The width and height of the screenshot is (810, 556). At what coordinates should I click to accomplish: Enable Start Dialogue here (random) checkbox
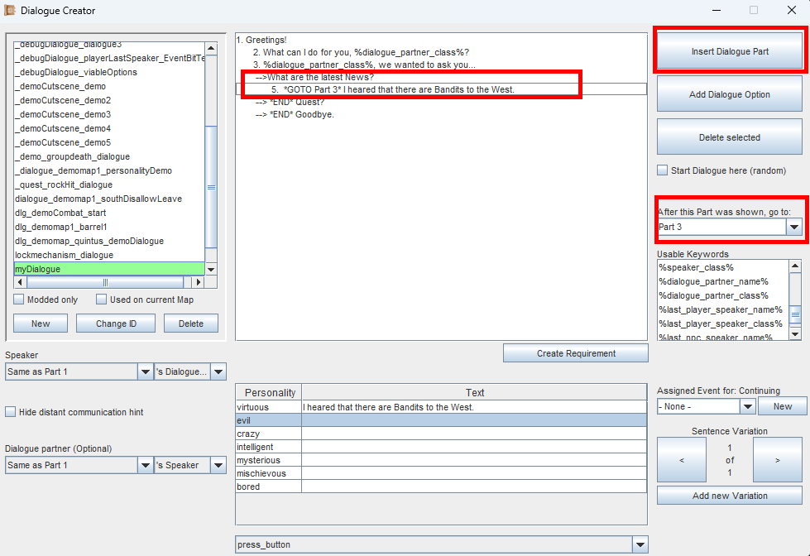tap(663, 170)
